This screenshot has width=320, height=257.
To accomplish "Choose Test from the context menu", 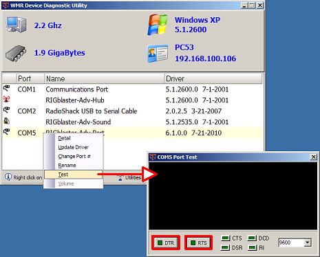I will tap(74, 175).
